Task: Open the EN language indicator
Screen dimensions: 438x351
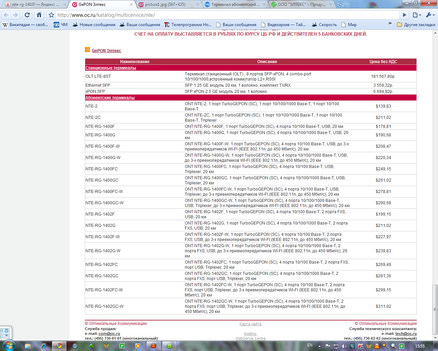Action: point(310,345)
